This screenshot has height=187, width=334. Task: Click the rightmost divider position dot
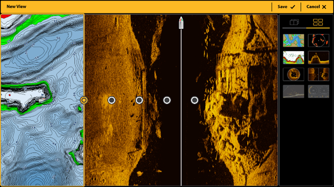(195, 100)
